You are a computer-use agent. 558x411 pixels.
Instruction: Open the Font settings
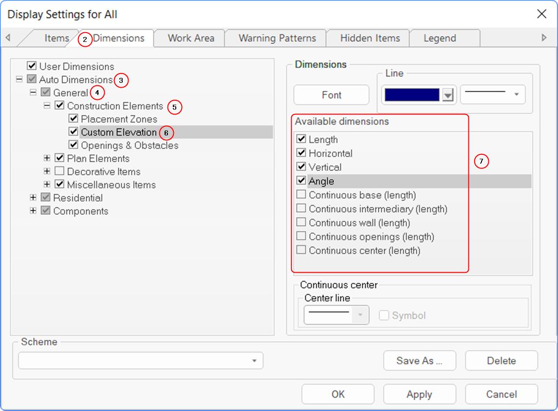[331, 95]
